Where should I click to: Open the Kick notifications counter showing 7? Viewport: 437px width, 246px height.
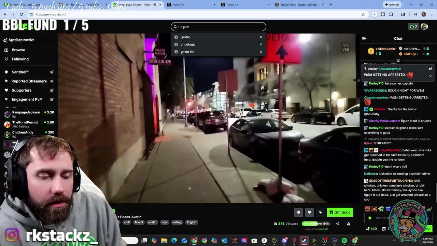pyautogui.click(x=413, y=27)
